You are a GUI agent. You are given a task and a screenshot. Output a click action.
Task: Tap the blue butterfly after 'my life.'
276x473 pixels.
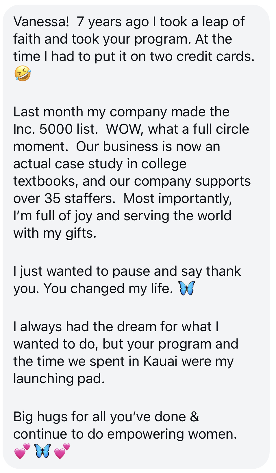187,288
